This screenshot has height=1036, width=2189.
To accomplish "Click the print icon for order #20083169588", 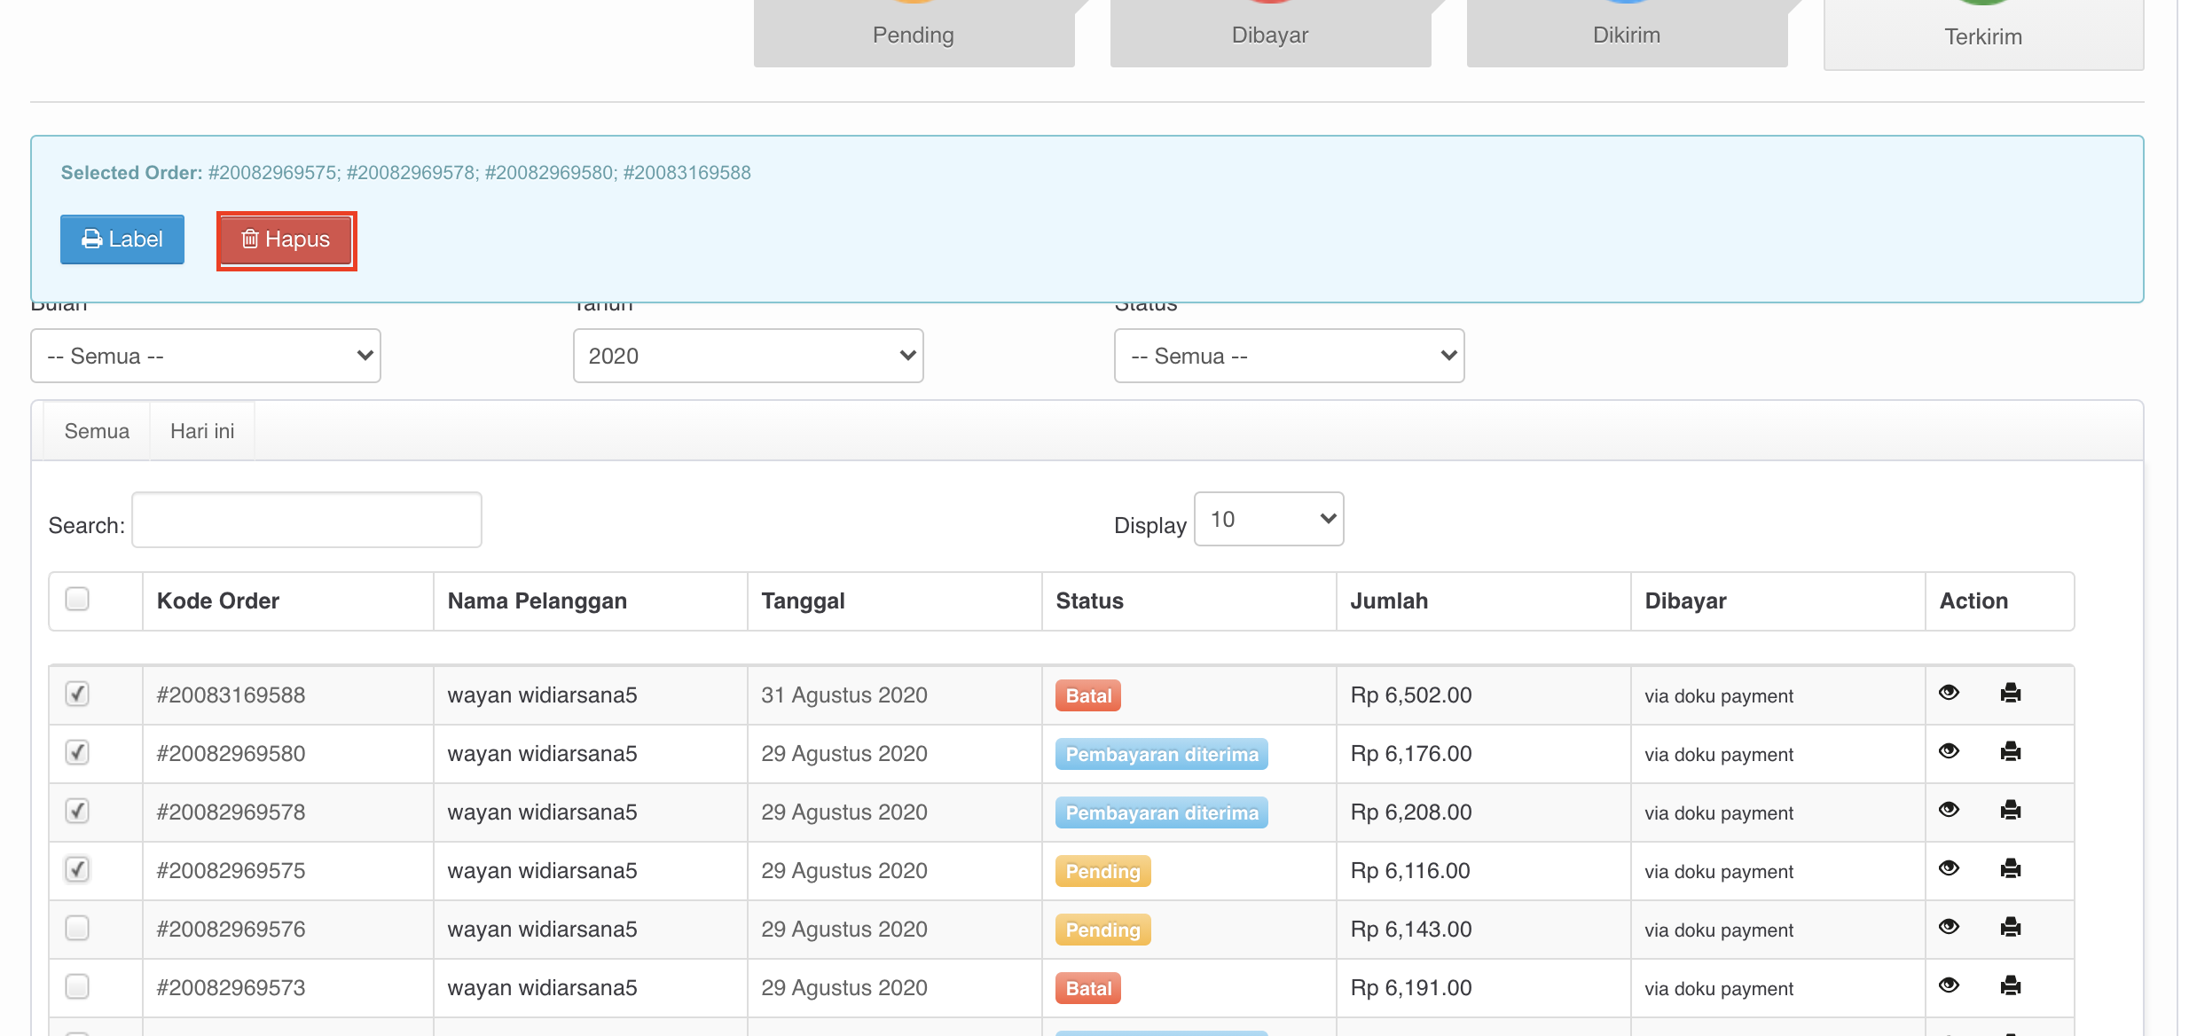I will 2010,693.
